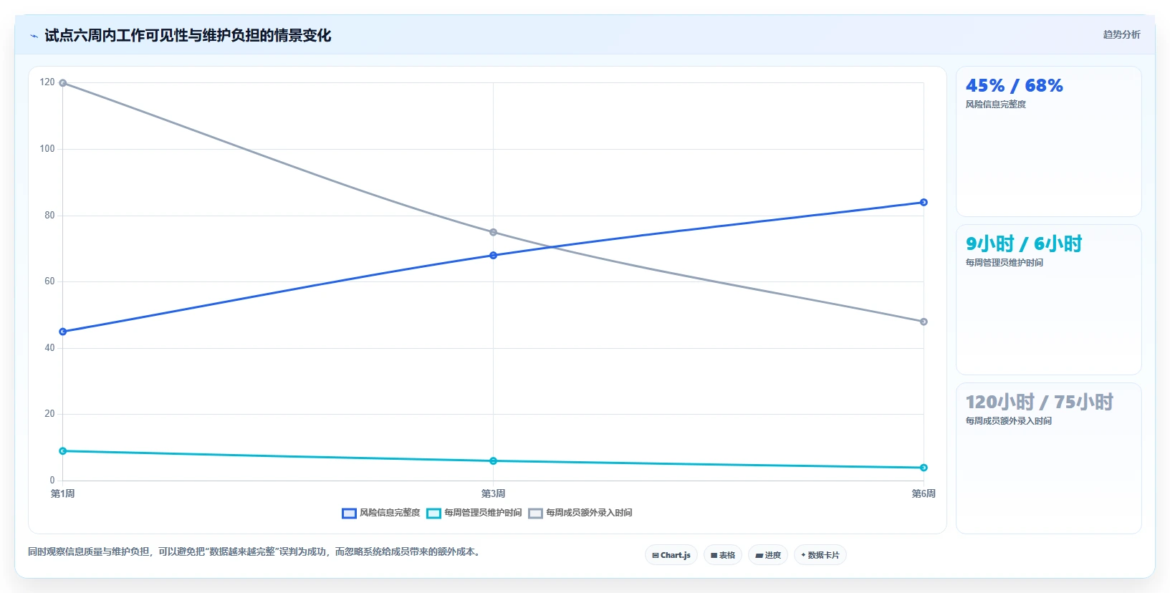Click the cyan 每周管理员维护时间 legend color box
The height and width of the screenshot is (593, 1170).
click(x=433, y=513)
